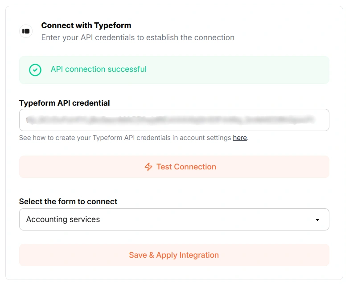
Task: Click the blurred API key text
Action: [169, 120]
